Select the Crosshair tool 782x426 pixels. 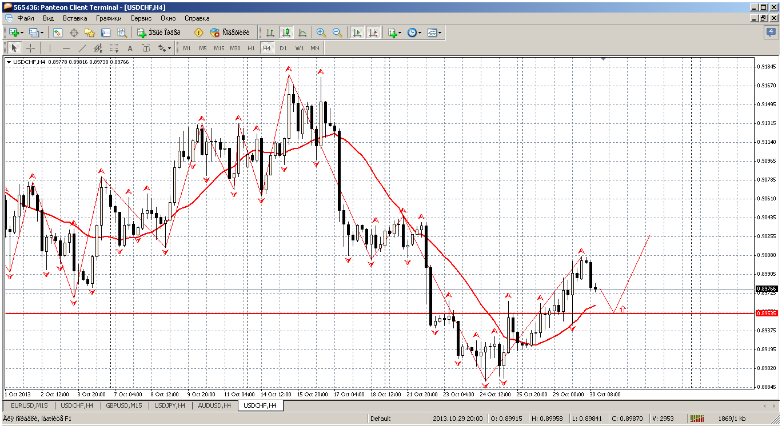[x=30, y=48]
